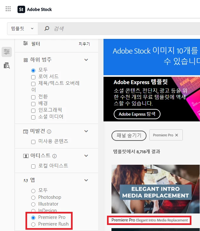Screen dimensions: 200x231
Task: Open the Elegant Intro Media Replacement thumbnail
Action: tap(155, 189)
